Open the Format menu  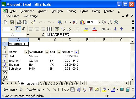click(71, 11)
